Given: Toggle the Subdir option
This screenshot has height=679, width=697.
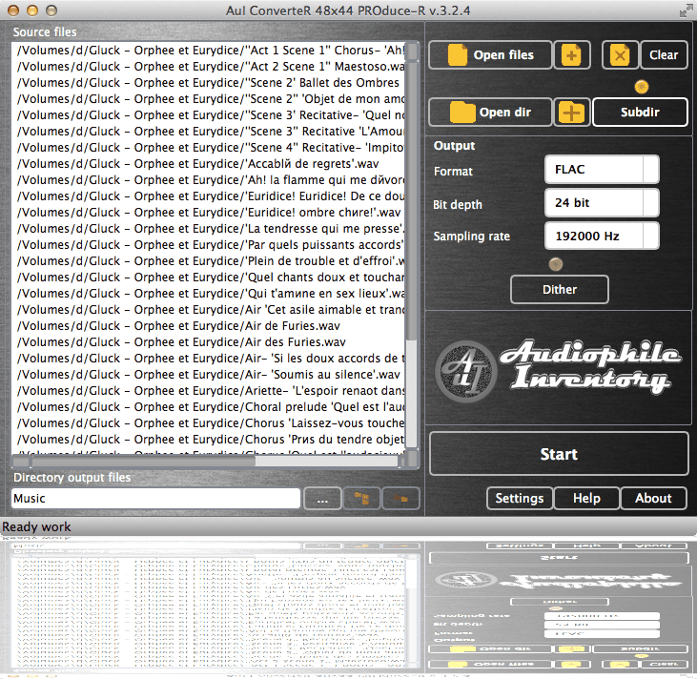Looking at the screenshot, I should (640, 113).
